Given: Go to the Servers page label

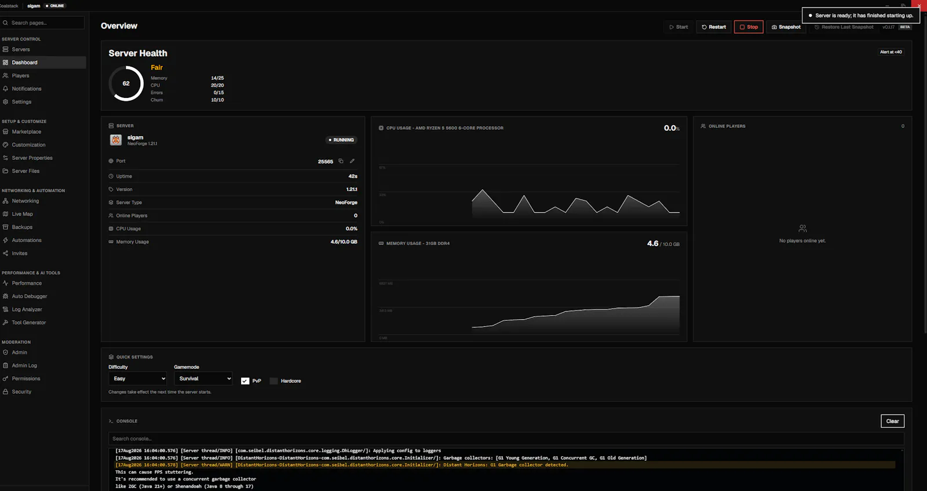Looking at the screenshot, I should pyautogui.click(x=21, y=49).
